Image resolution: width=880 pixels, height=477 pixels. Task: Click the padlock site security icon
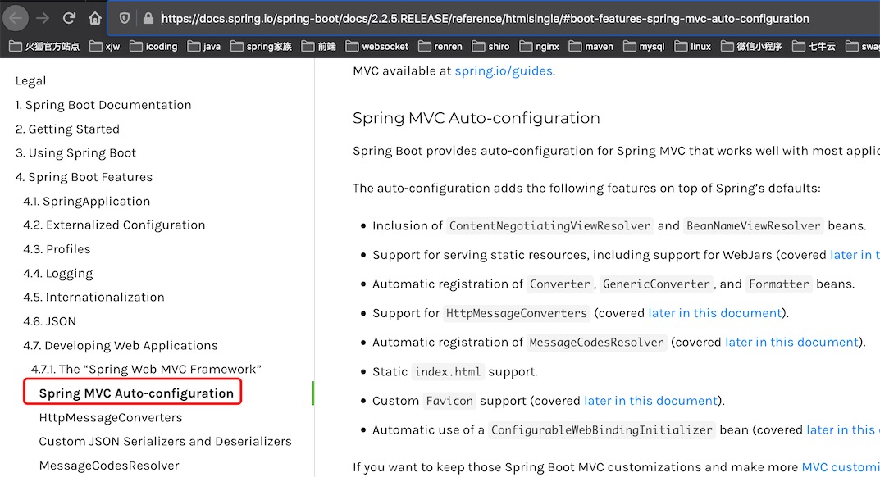tap(148, 18)
